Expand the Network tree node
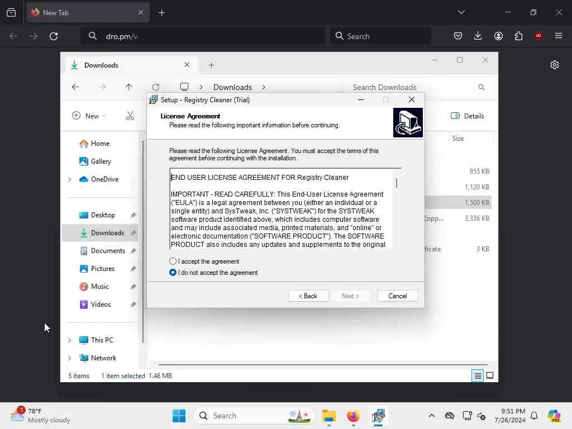 [70, 358]
